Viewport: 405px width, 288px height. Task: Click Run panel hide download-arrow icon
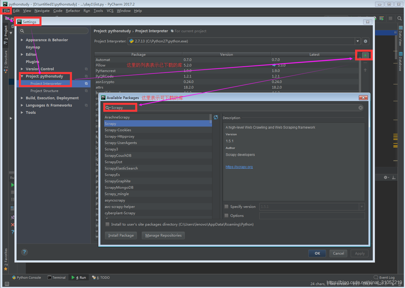[394, 177]
